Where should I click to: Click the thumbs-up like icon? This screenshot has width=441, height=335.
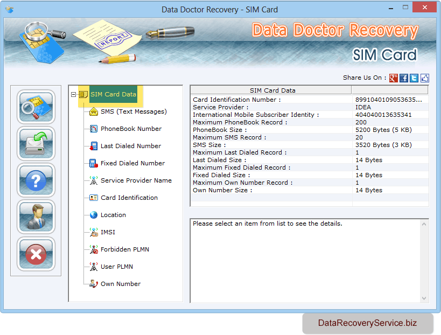click(x=425, y=78)
